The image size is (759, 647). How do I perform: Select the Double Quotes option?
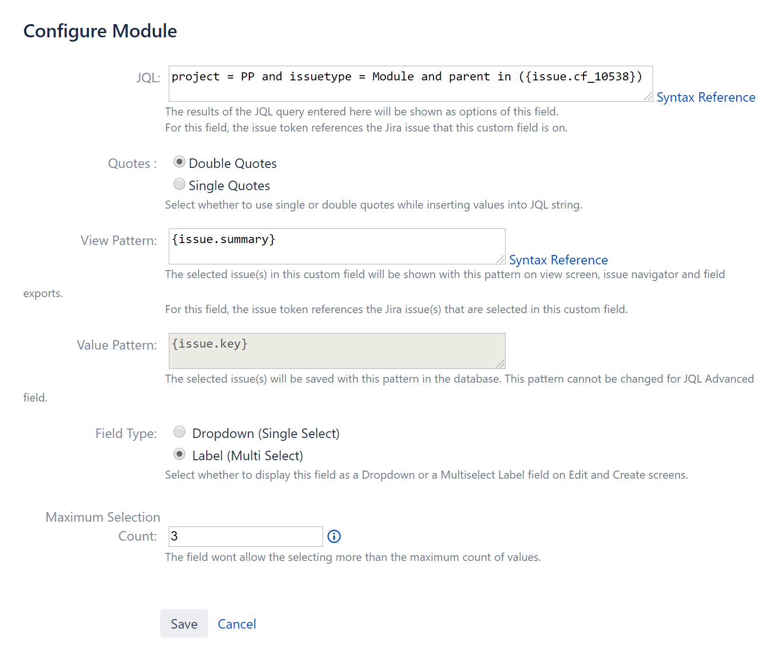point(180,162)
